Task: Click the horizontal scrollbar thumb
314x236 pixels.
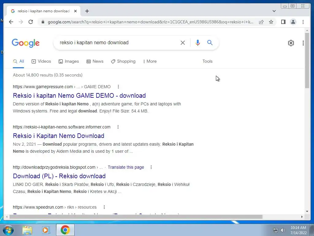Action: pos(136,217)
